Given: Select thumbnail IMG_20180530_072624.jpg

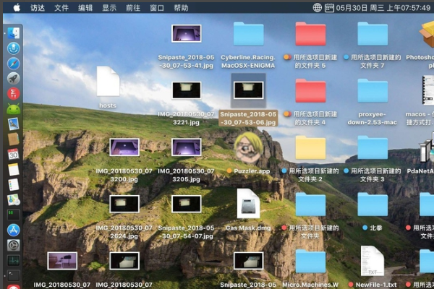Looking at the screenshot, I should (124, 204).
